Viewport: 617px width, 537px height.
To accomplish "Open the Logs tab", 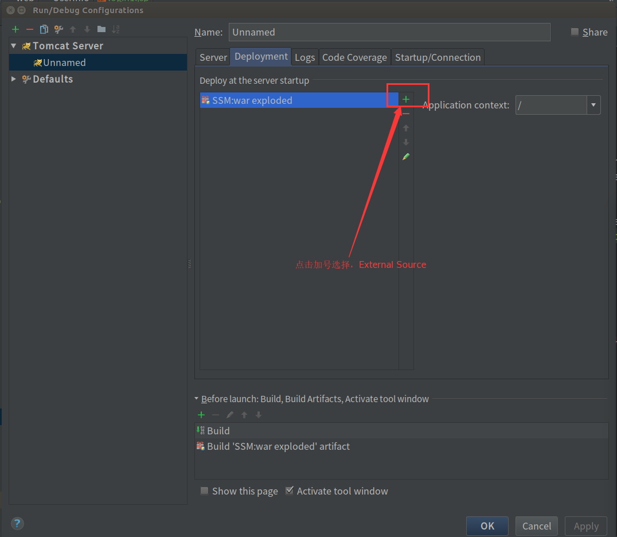I will (304, 57).
